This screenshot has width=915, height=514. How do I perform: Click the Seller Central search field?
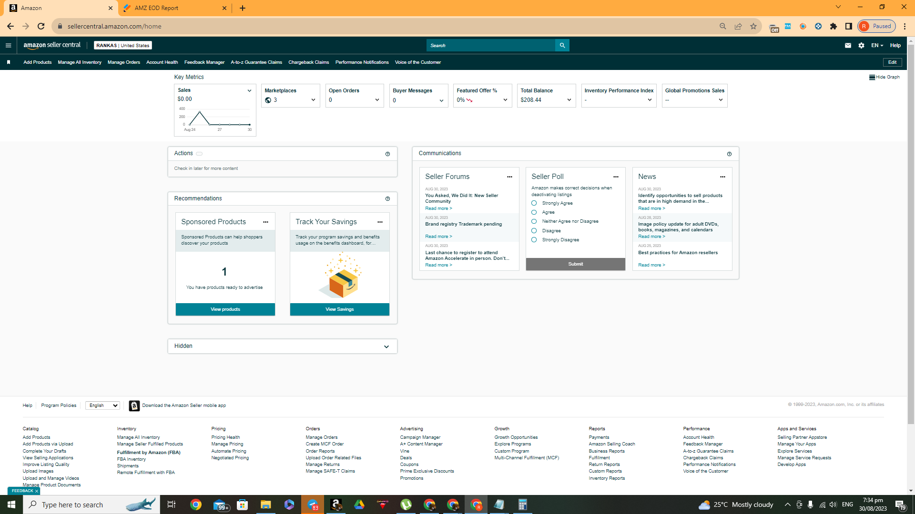[491, 46]
